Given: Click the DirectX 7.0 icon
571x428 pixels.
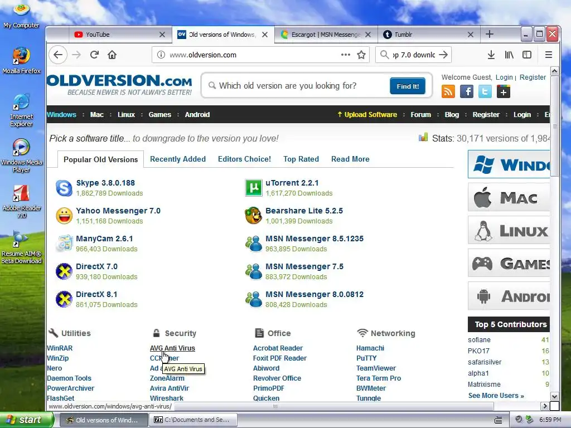Looking at the screenshot, I should coord(64,271).
